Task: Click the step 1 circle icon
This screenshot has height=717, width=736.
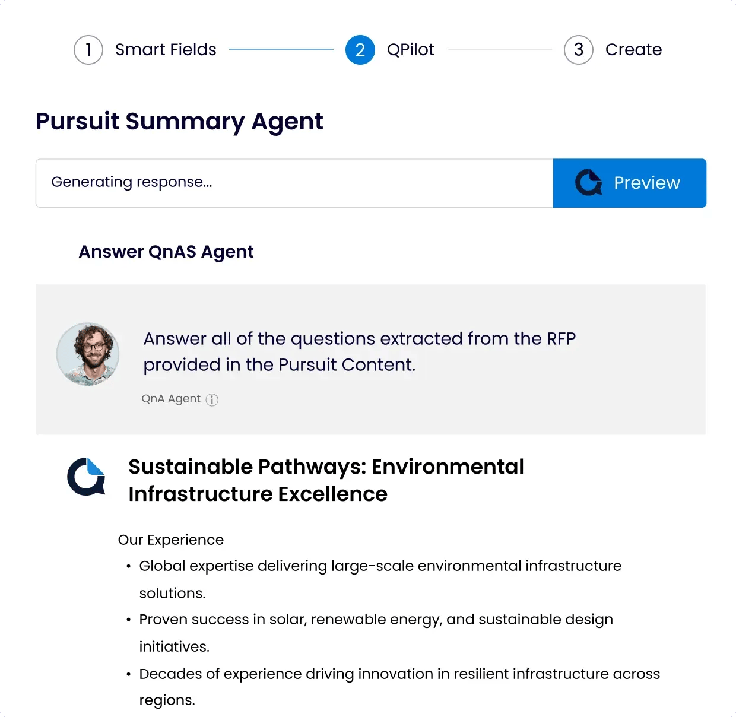Action: point(88,50)
